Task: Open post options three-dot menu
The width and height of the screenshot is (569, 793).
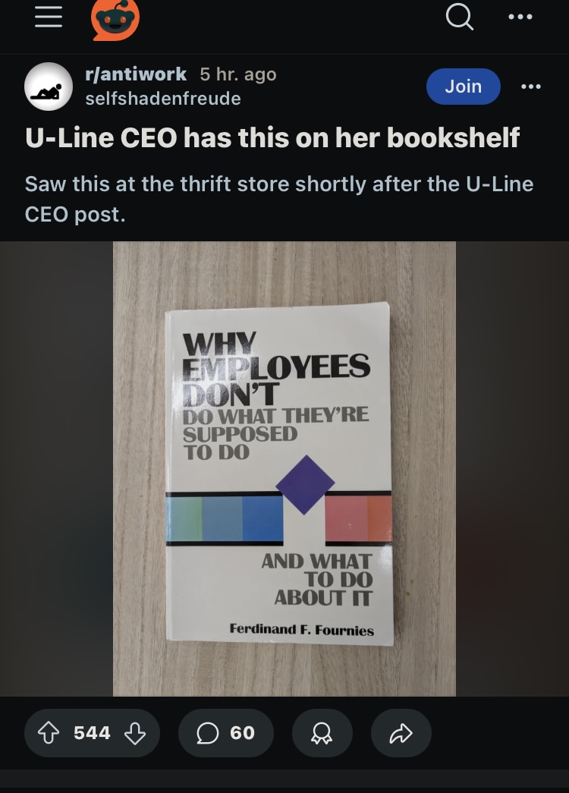Action: coord(531,87)
